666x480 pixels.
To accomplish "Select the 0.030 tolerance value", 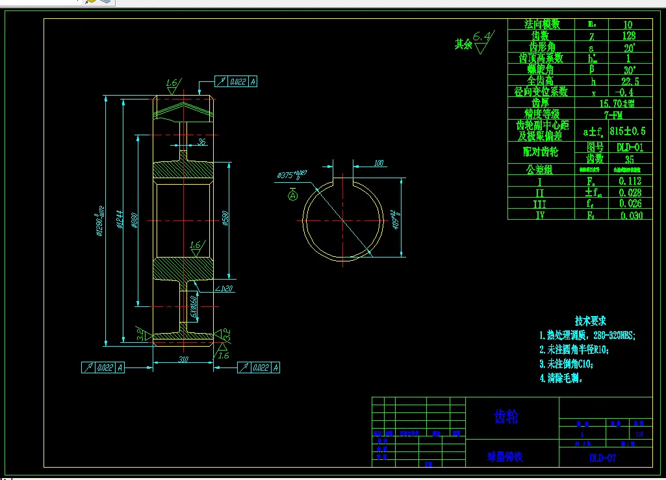I will [x=631, y=215].
